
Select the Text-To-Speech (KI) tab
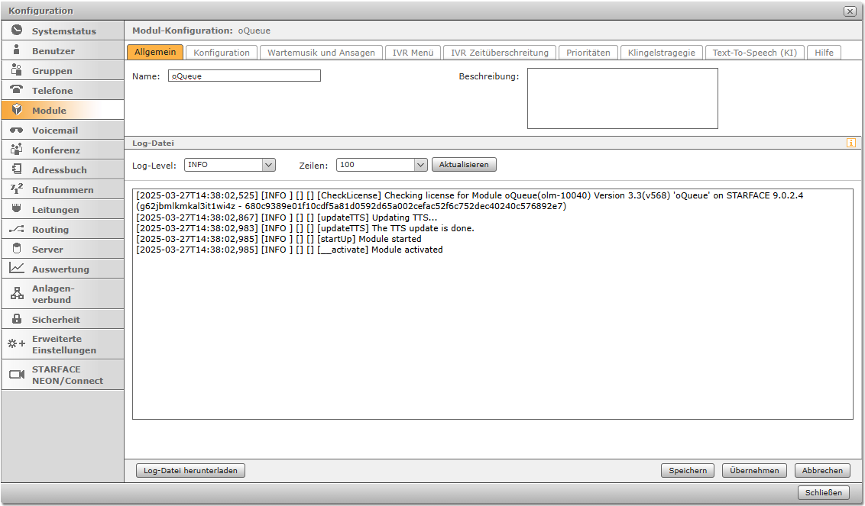(x=754, y=53)
